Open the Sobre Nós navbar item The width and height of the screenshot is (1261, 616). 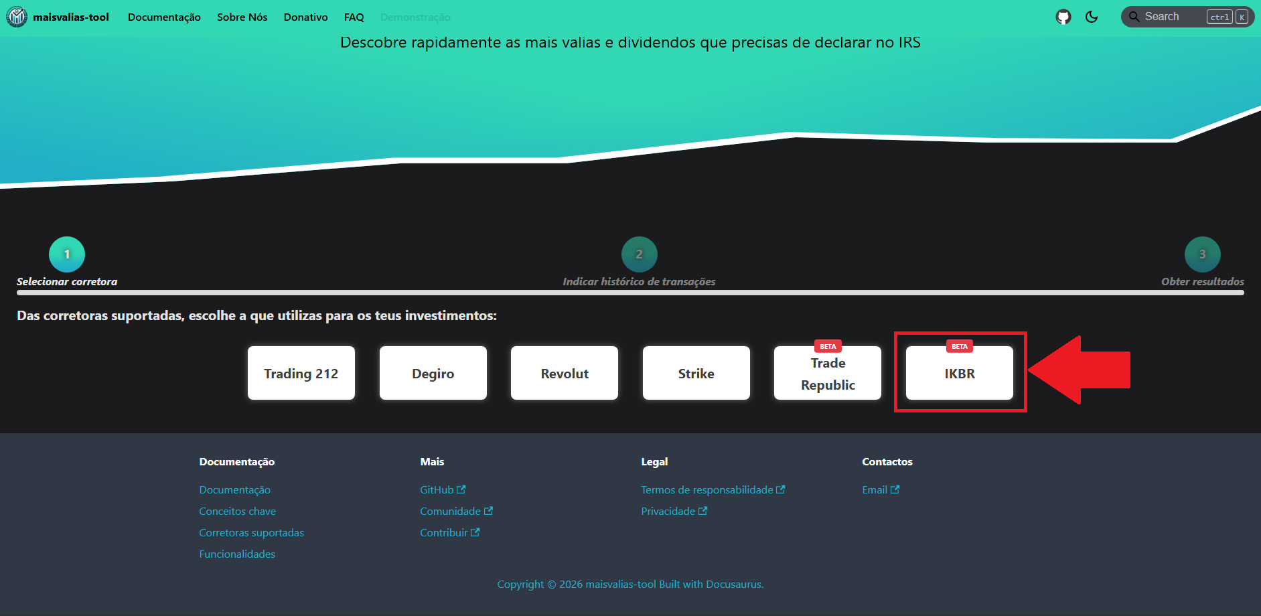point(242,17)
